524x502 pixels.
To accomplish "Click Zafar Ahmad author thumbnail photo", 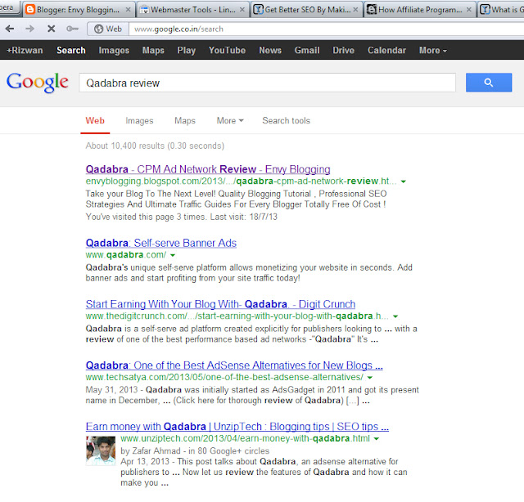I will coord(101,450).
